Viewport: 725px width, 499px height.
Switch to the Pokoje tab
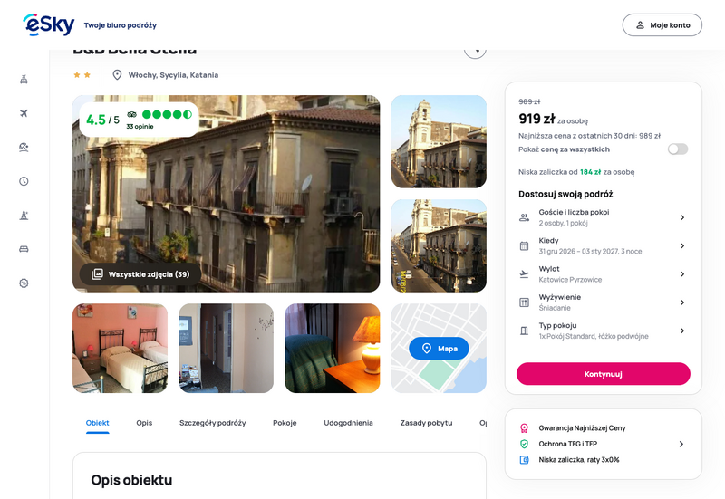click(x=285, y=423)
